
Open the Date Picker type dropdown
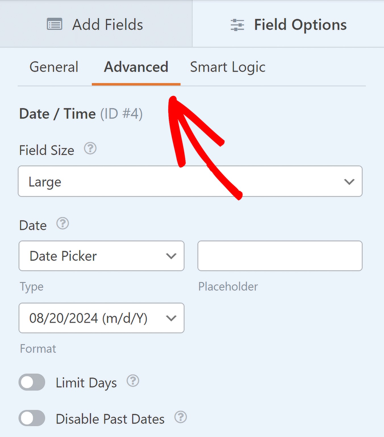[x=101, y=256]
